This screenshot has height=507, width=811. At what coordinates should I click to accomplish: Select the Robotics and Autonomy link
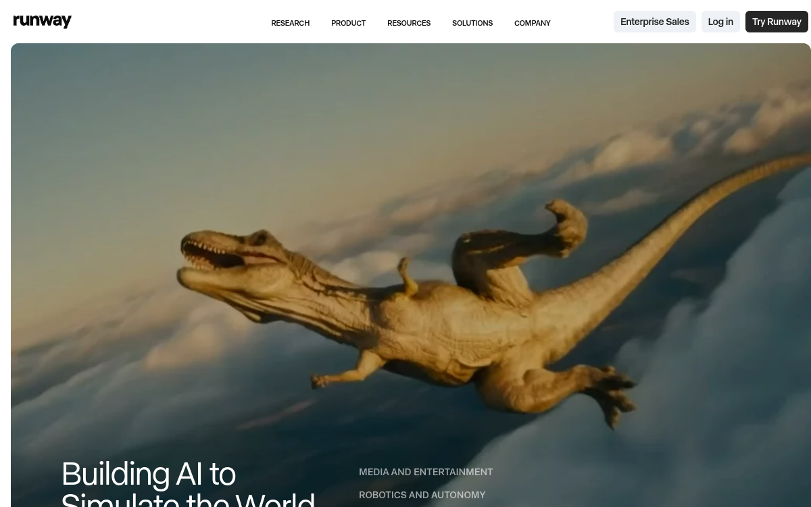(x=422, y=495)
